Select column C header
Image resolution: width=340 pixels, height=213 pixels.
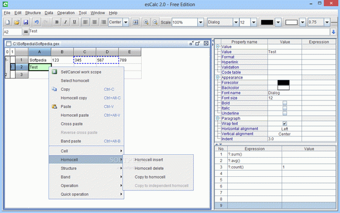pos(85,51)
